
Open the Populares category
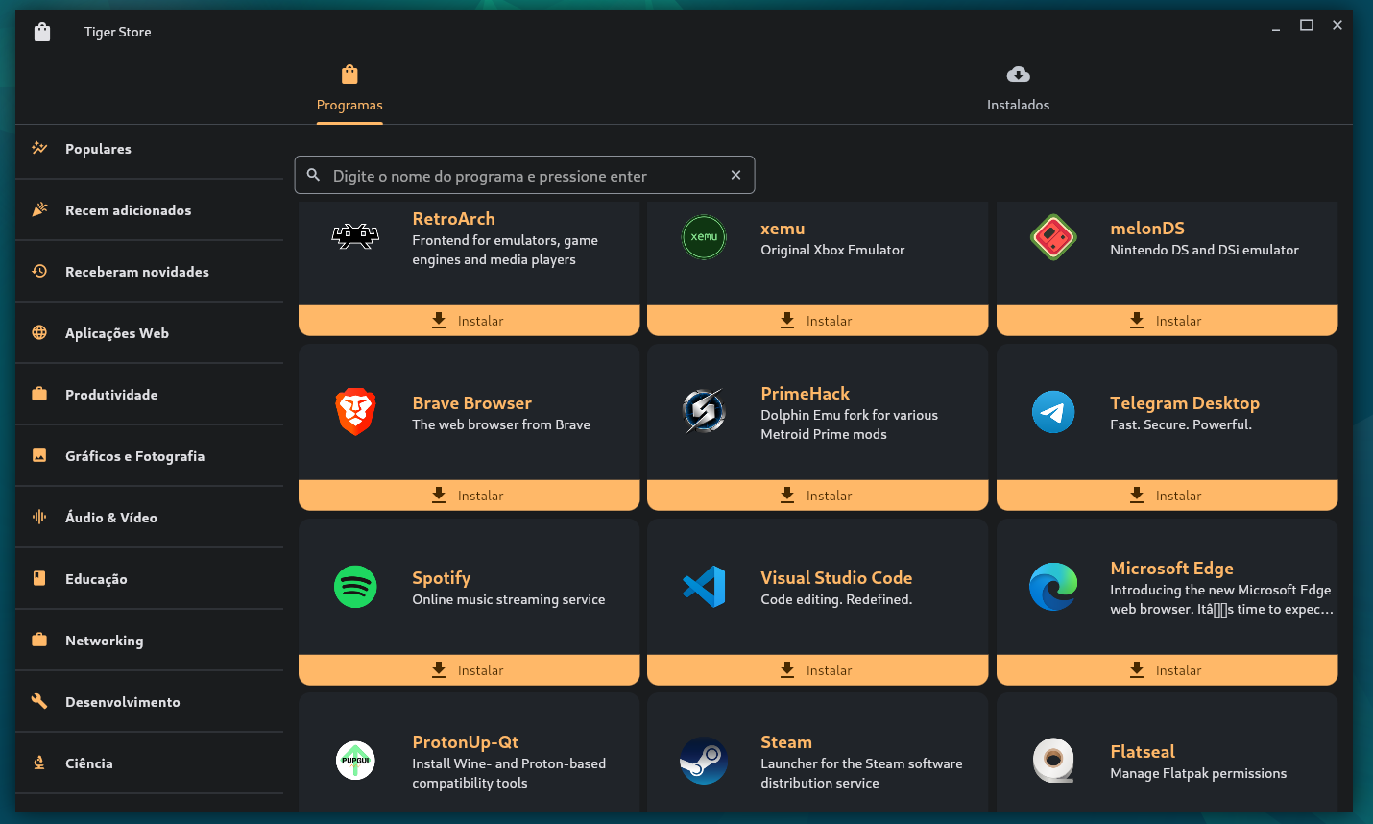click(149, 149)
